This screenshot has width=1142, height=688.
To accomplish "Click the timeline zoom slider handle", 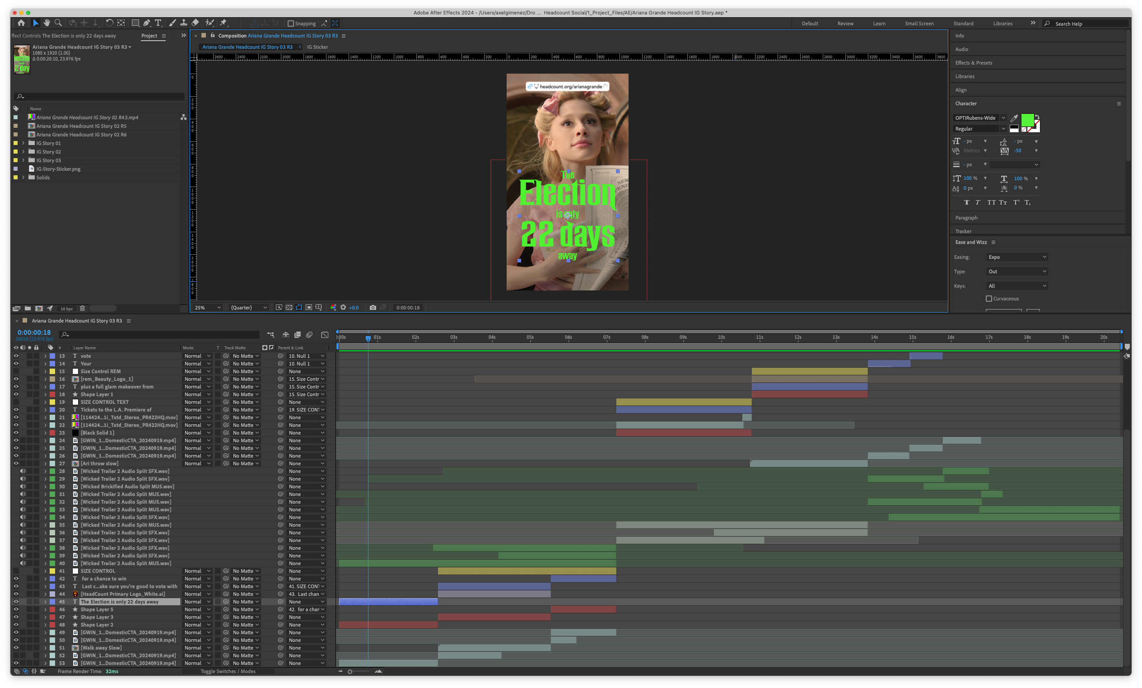I will [x=350, y=671].
